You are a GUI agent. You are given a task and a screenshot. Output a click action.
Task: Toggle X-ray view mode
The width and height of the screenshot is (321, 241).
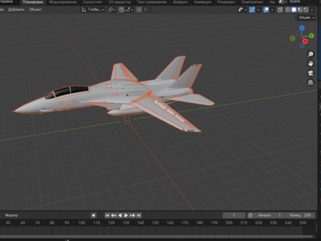[x=280, y=9]
